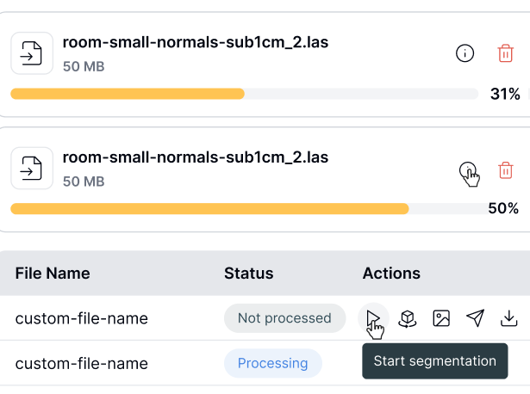The image size is (530, 394).
Task: Show info for the 31% upload
Action: (x=465, y=53)
